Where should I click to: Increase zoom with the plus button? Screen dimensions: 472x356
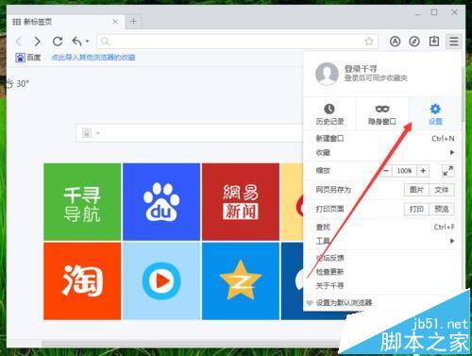pyautogui.click(x=423, y=171)
